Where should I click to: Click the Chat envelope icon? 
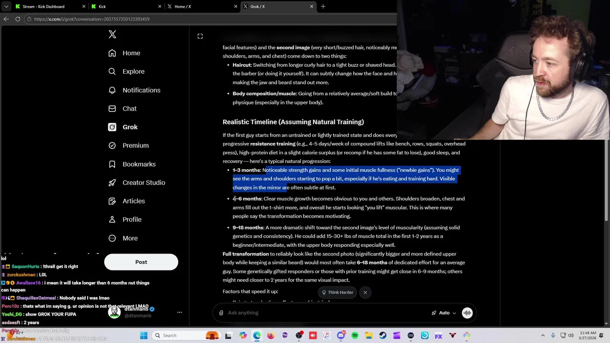(x=112, y=109)
